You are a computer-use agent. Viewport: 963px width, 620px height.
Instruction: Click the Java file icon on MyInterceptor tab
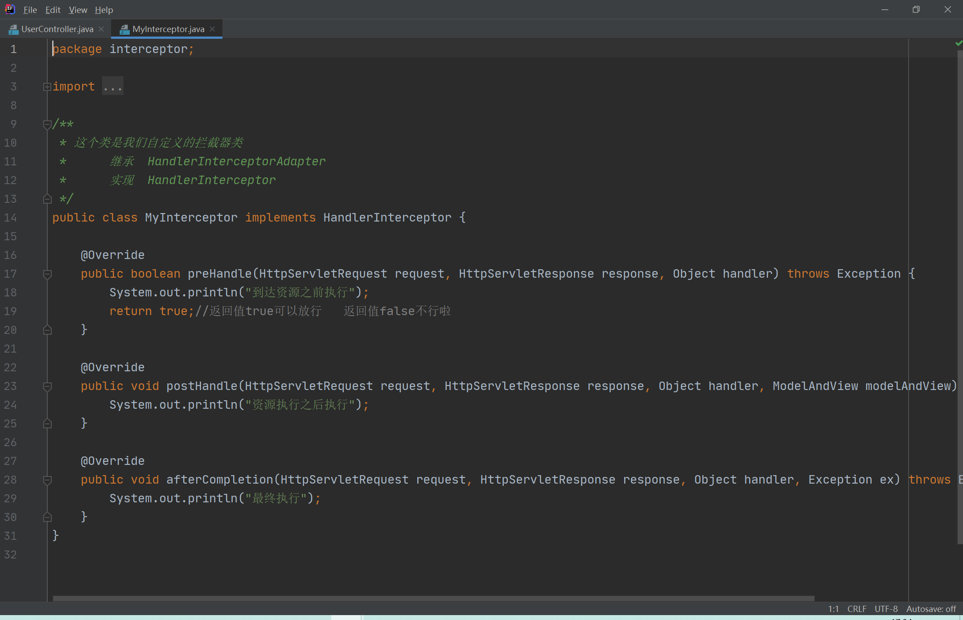pyautogui.click(x=124, y=29)
